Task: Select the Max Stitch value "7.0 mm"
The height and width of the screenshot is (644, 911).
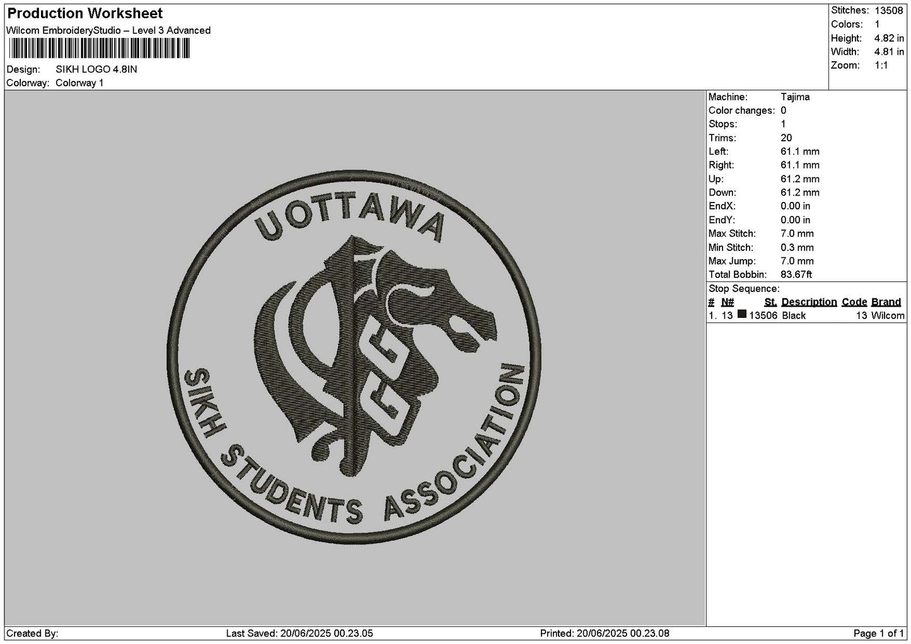Action: [x=797, y=234]
